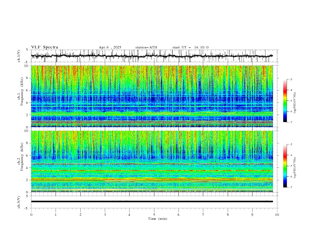This screenshot has width=312, height=241.
Task: Click the ch.2 colorbar 'log(PSD)(V²/Hz)' label
Action: [295, 167]
